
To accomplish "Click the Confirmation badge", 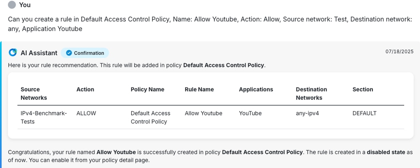I will 85,53.
